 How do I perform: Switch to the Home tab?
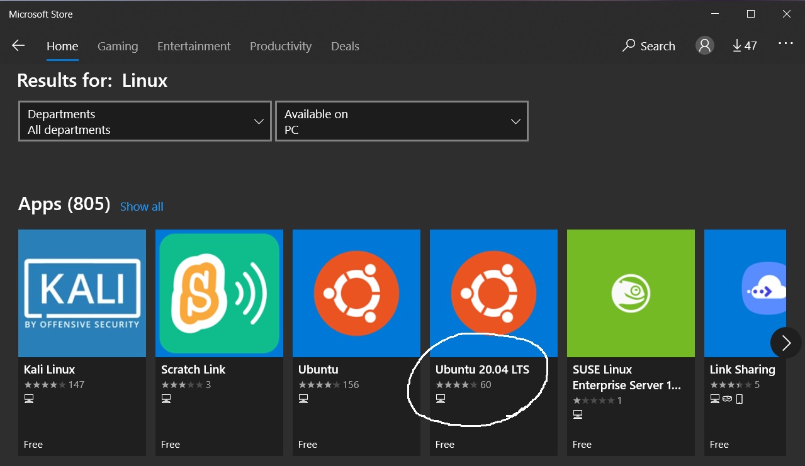pos(62,46)
